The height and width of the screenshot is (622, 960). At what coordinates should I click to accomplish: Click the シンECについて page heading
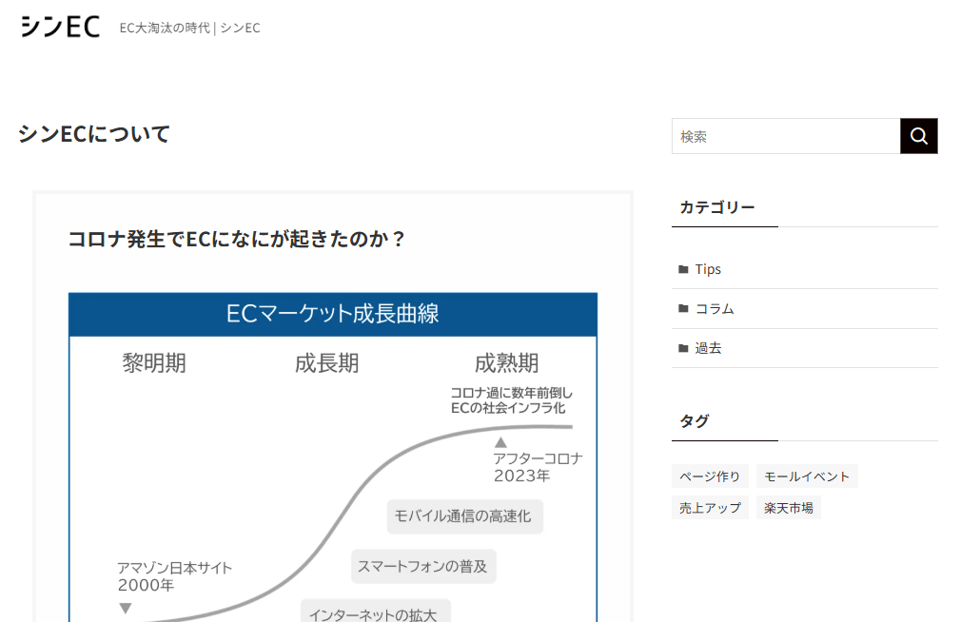pos(93,134)
